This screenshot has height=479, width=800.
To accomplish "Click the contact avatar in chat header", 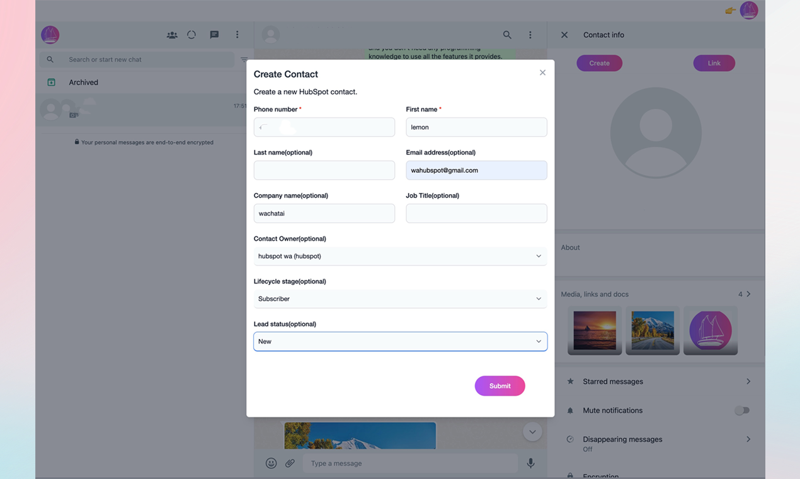I will (x=271, y=35).
